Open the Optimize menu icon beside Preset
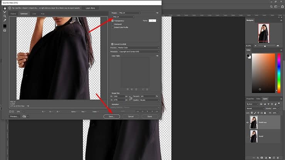The height and width of the screenshot is (160, 285). (x=157, y=13)
